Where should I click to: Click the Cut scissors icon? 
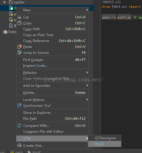[19, 17]
